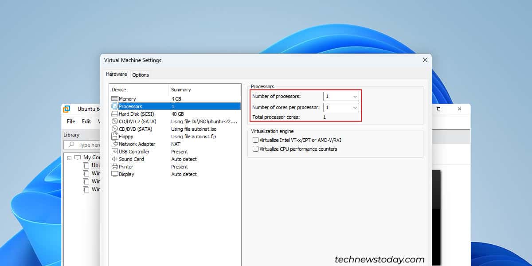The height and width of the screenshot is (266, 532).
Task: Click 'Using file autoinst.flp' summary text
Action: coord(194,137)
